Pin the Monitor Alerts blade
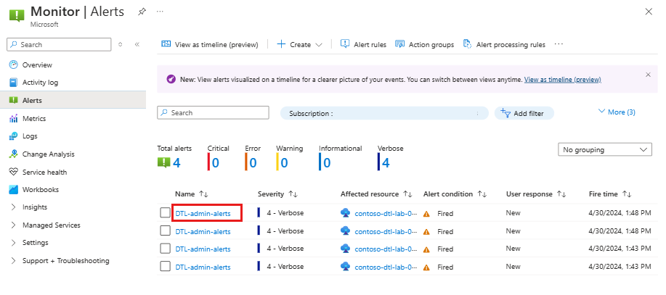This screenshot has height=295, width=666. tap(142, 12)
